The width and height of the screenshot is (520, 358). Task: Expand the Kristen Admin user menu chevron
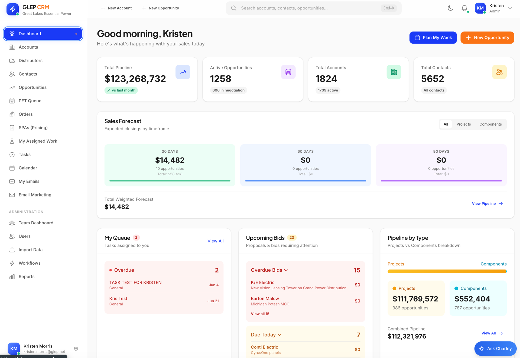pos(510,8)
